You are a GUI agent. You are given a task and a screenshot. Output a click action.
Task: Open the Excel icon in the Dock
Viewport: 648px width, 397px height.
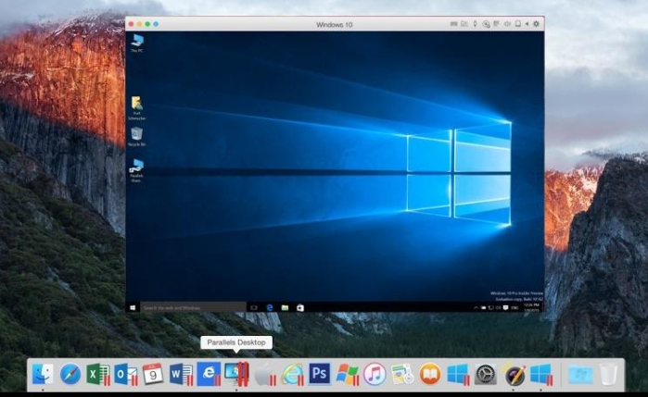coord(98,374)
